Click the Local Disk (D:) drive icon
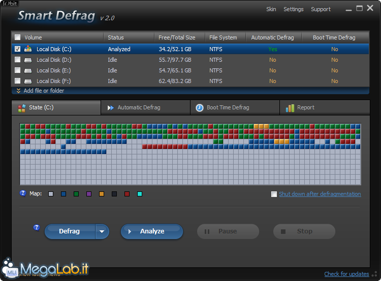The width and height of the screenshot is (381, 281). point(28,60)
